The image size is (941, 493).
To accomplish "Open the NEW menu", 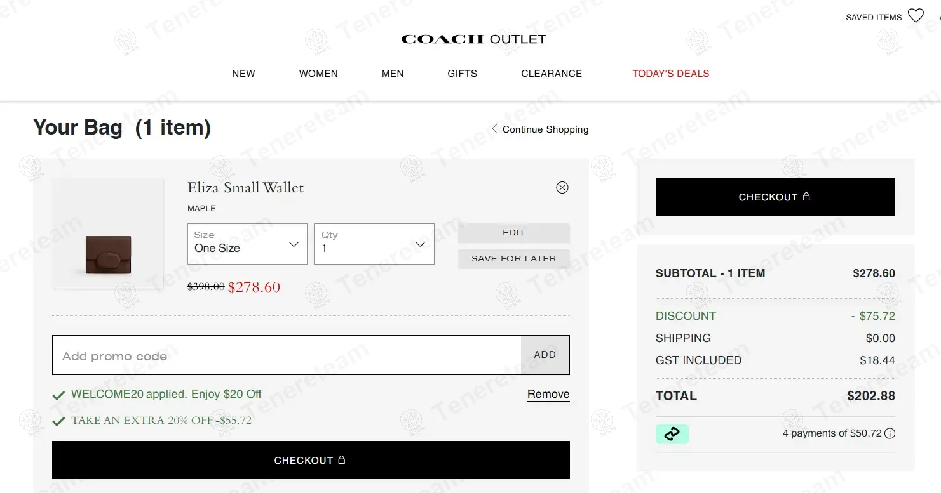I will pyautogui.click(x=243, y=74).
